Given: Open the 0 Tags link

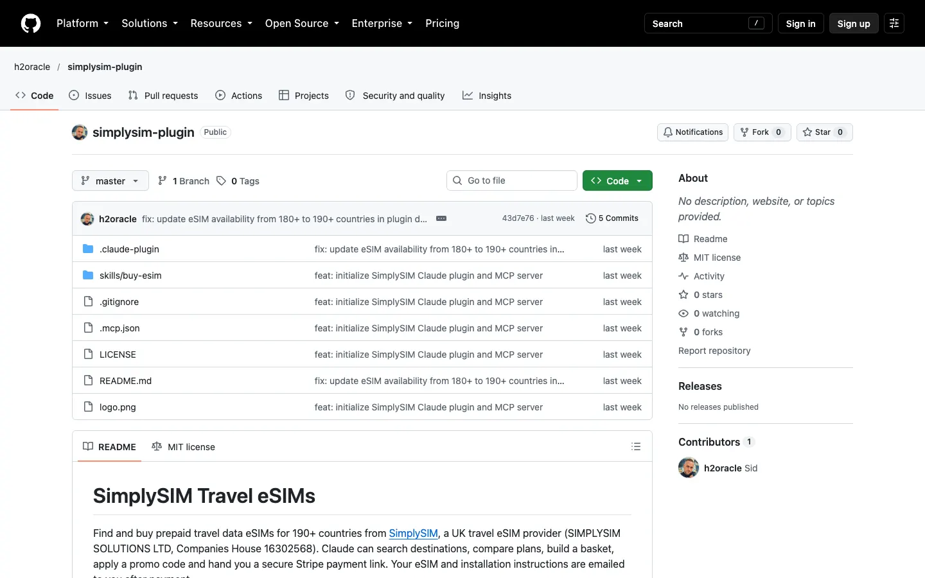Looking at the screenshot, I should [x=238, y=181].
